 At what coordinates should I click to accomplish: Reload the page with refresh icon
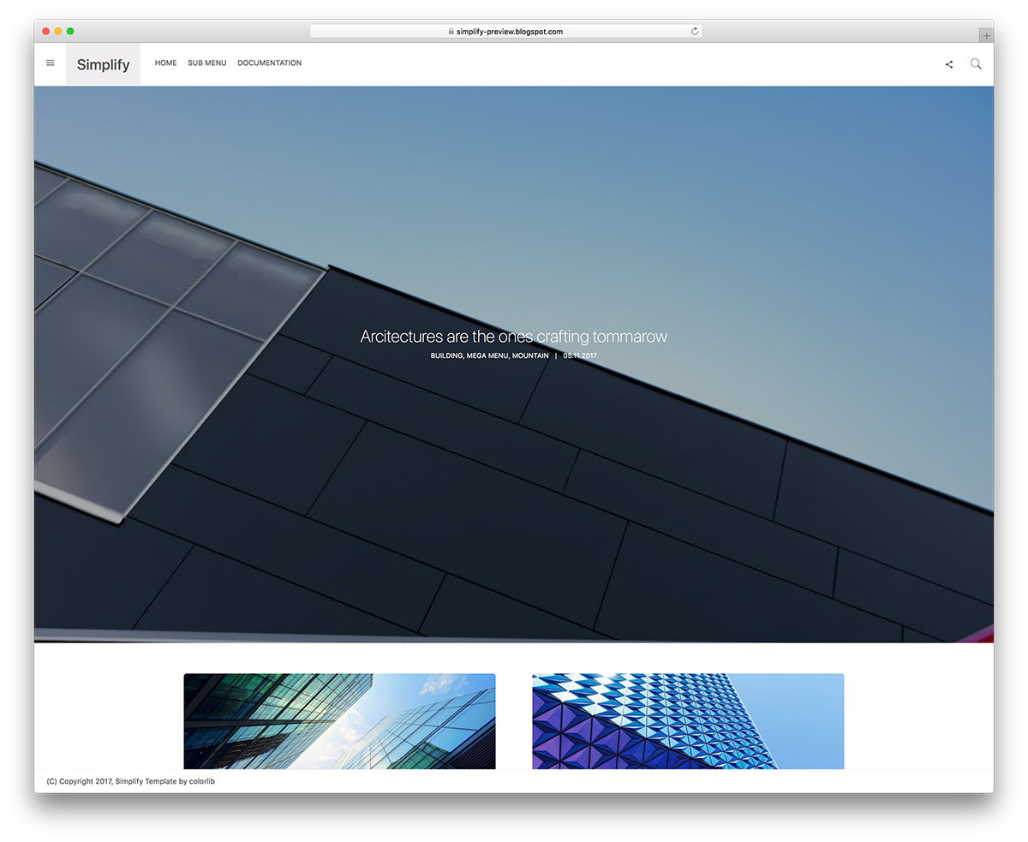(695, 32)
